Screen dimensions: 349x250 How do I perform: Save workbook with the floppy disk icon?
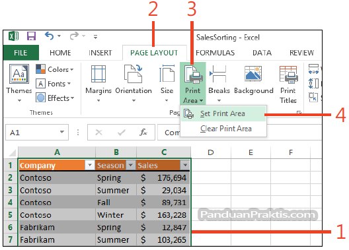coord(31,36)
